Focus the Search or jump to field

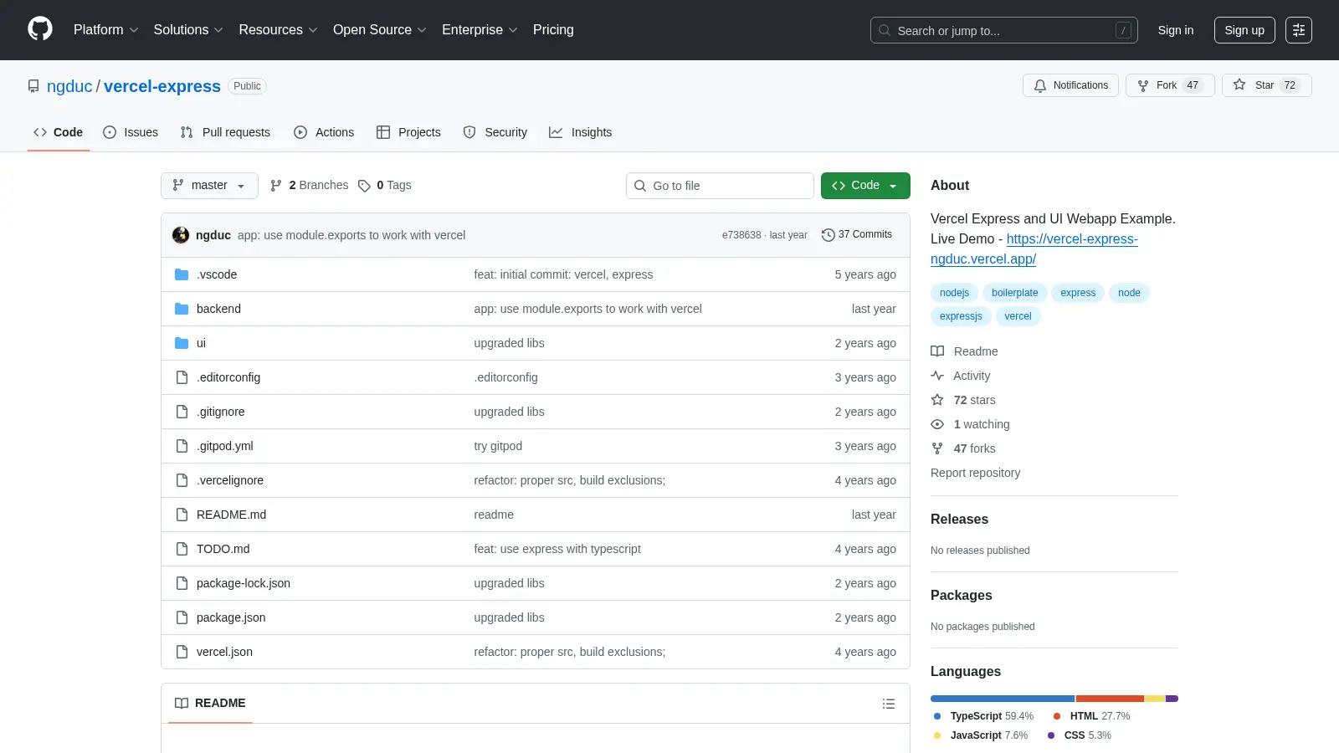1004,30
